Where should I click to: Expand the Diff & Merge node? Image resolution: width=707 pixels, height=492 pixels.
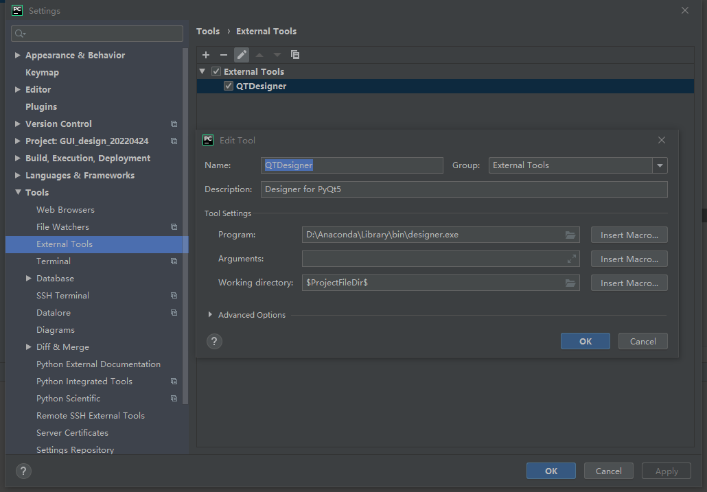click(28, 347)
